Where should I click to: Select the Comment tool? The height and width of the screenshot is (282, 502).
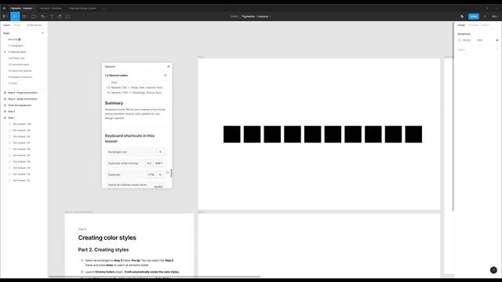point(67,16)
